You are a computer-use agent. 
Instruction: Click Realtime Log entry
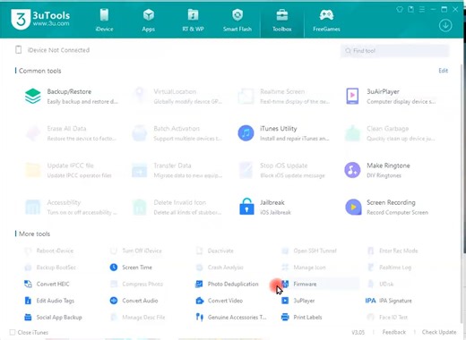click(x=389, y=268)
